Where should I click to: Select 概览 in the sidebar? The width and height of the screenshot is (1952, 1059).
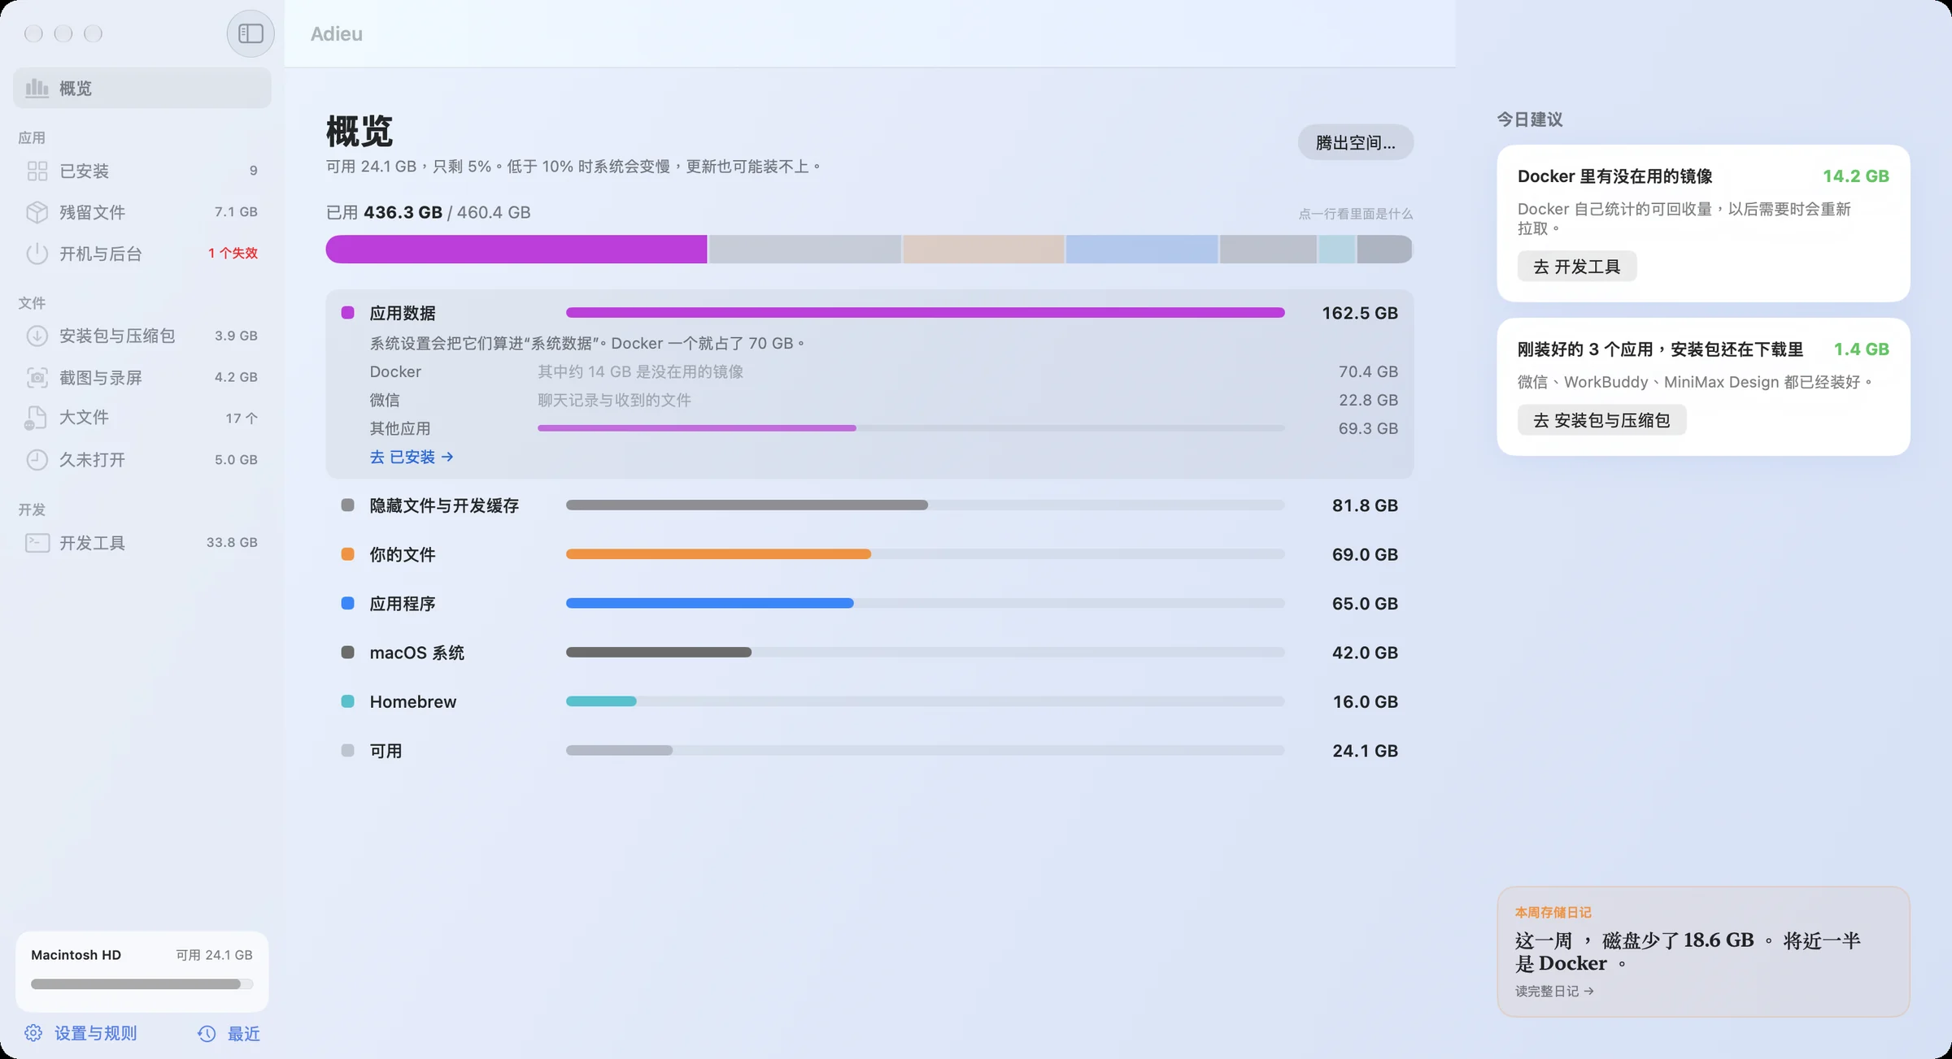pos(142,88)
